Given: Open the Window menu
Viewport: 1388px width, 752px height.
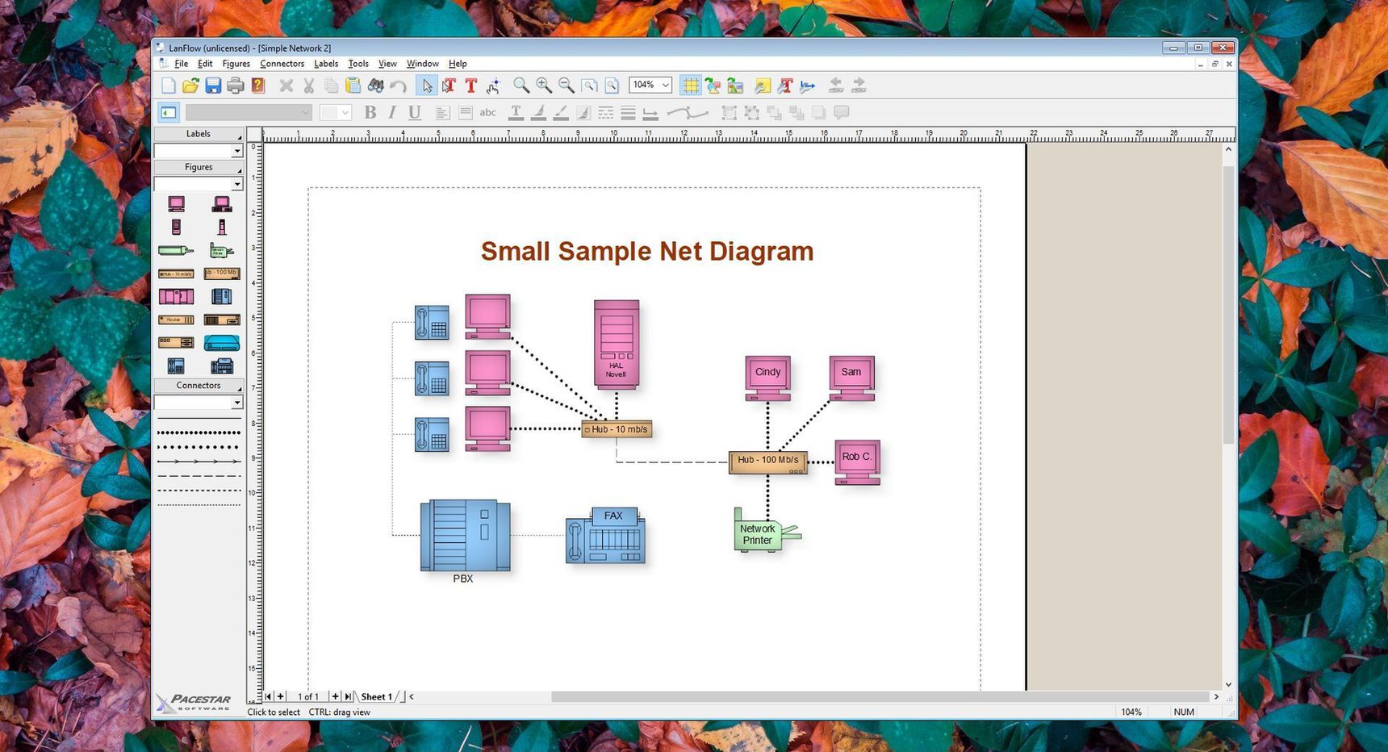Looking at the screenshot, I should click(422, 64).
